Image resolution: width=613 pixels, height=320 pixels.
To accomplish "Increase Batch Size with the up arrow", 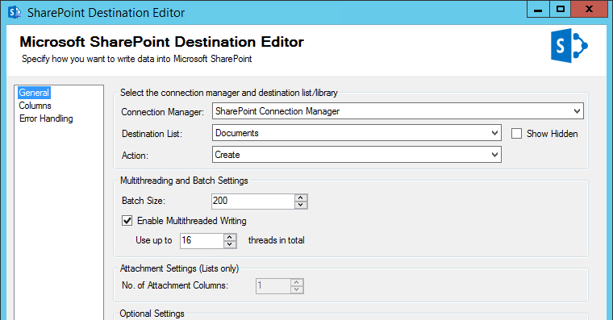I will click(301, 197).
